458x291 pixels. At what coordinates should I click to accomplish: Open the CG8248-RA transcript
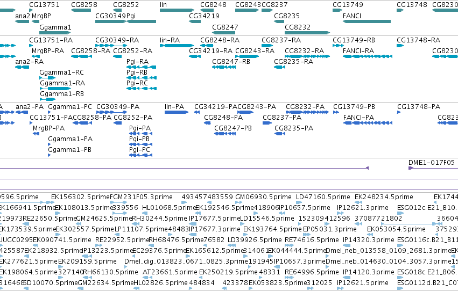point(207,46)
